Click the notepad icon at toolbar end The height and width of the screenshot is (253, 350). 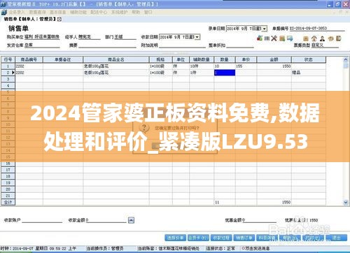pyautogui.click(x=339, y=38)
